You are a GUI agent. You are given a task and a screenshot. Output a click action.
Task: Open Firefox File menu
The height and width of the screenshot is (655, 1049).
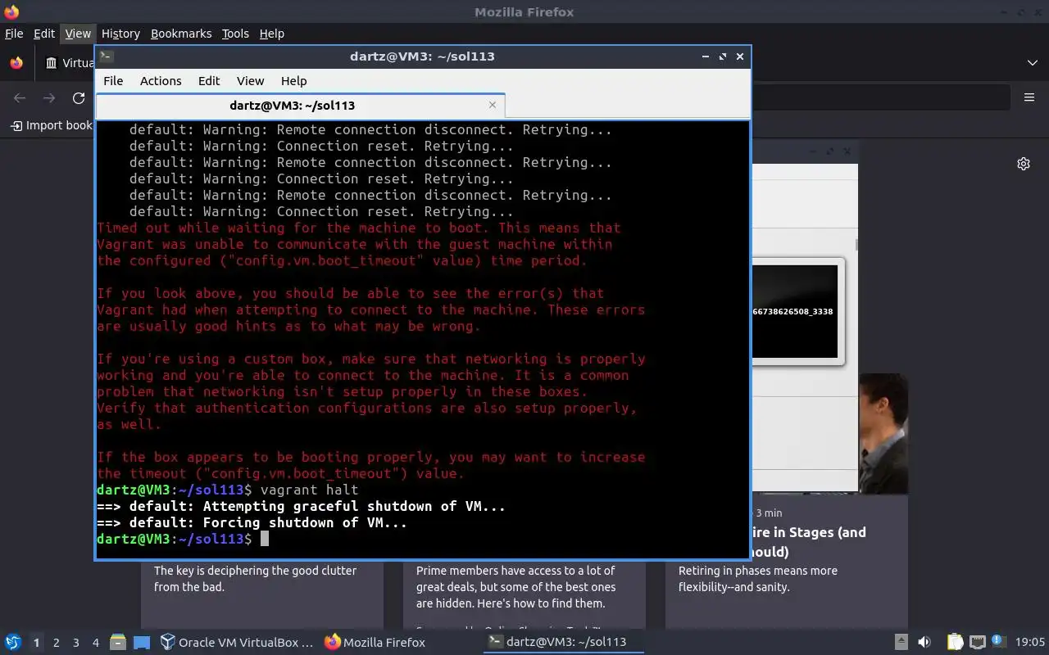tap(14, 34)
